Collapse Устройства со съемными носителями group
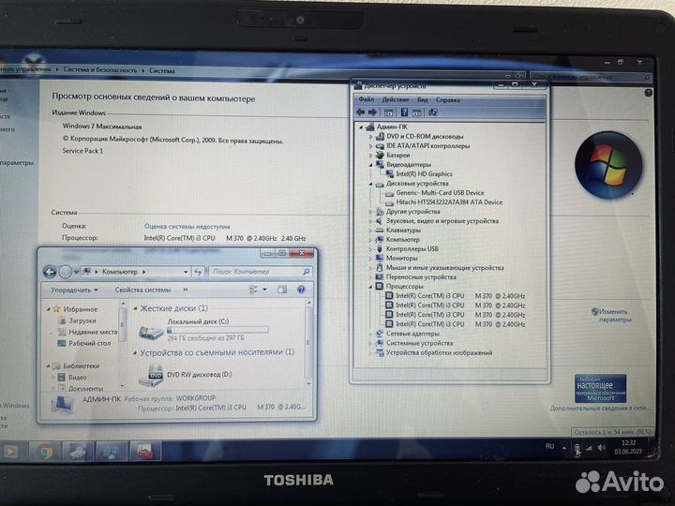The image size is (675, 506). (136, 353)
